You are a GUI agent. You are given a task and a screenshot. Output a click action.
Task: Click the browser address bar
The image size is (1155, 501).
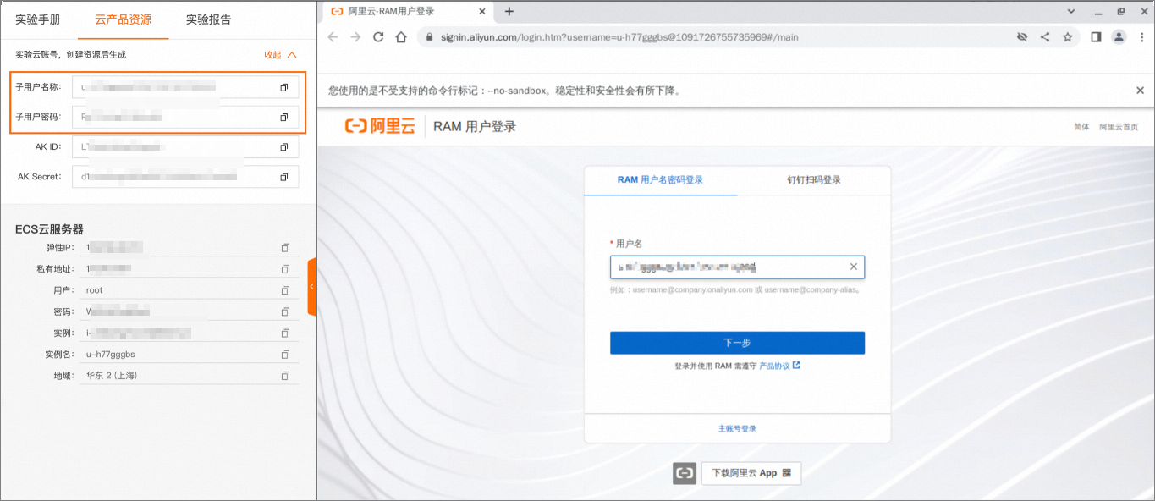tap(715, 37)
